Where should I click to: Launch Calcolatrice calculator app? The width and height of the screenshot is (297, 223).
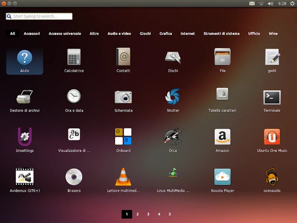click(74, 61)
